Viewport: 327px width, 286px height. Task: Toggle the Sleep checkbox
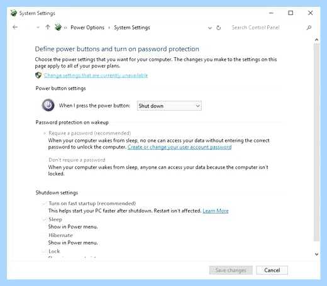click(44, 219)
